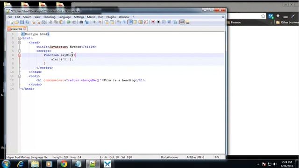This screenshot has height=168, width=299.
Task: Toggle the highlighted Indent guide icon
Action: [130, 22]
